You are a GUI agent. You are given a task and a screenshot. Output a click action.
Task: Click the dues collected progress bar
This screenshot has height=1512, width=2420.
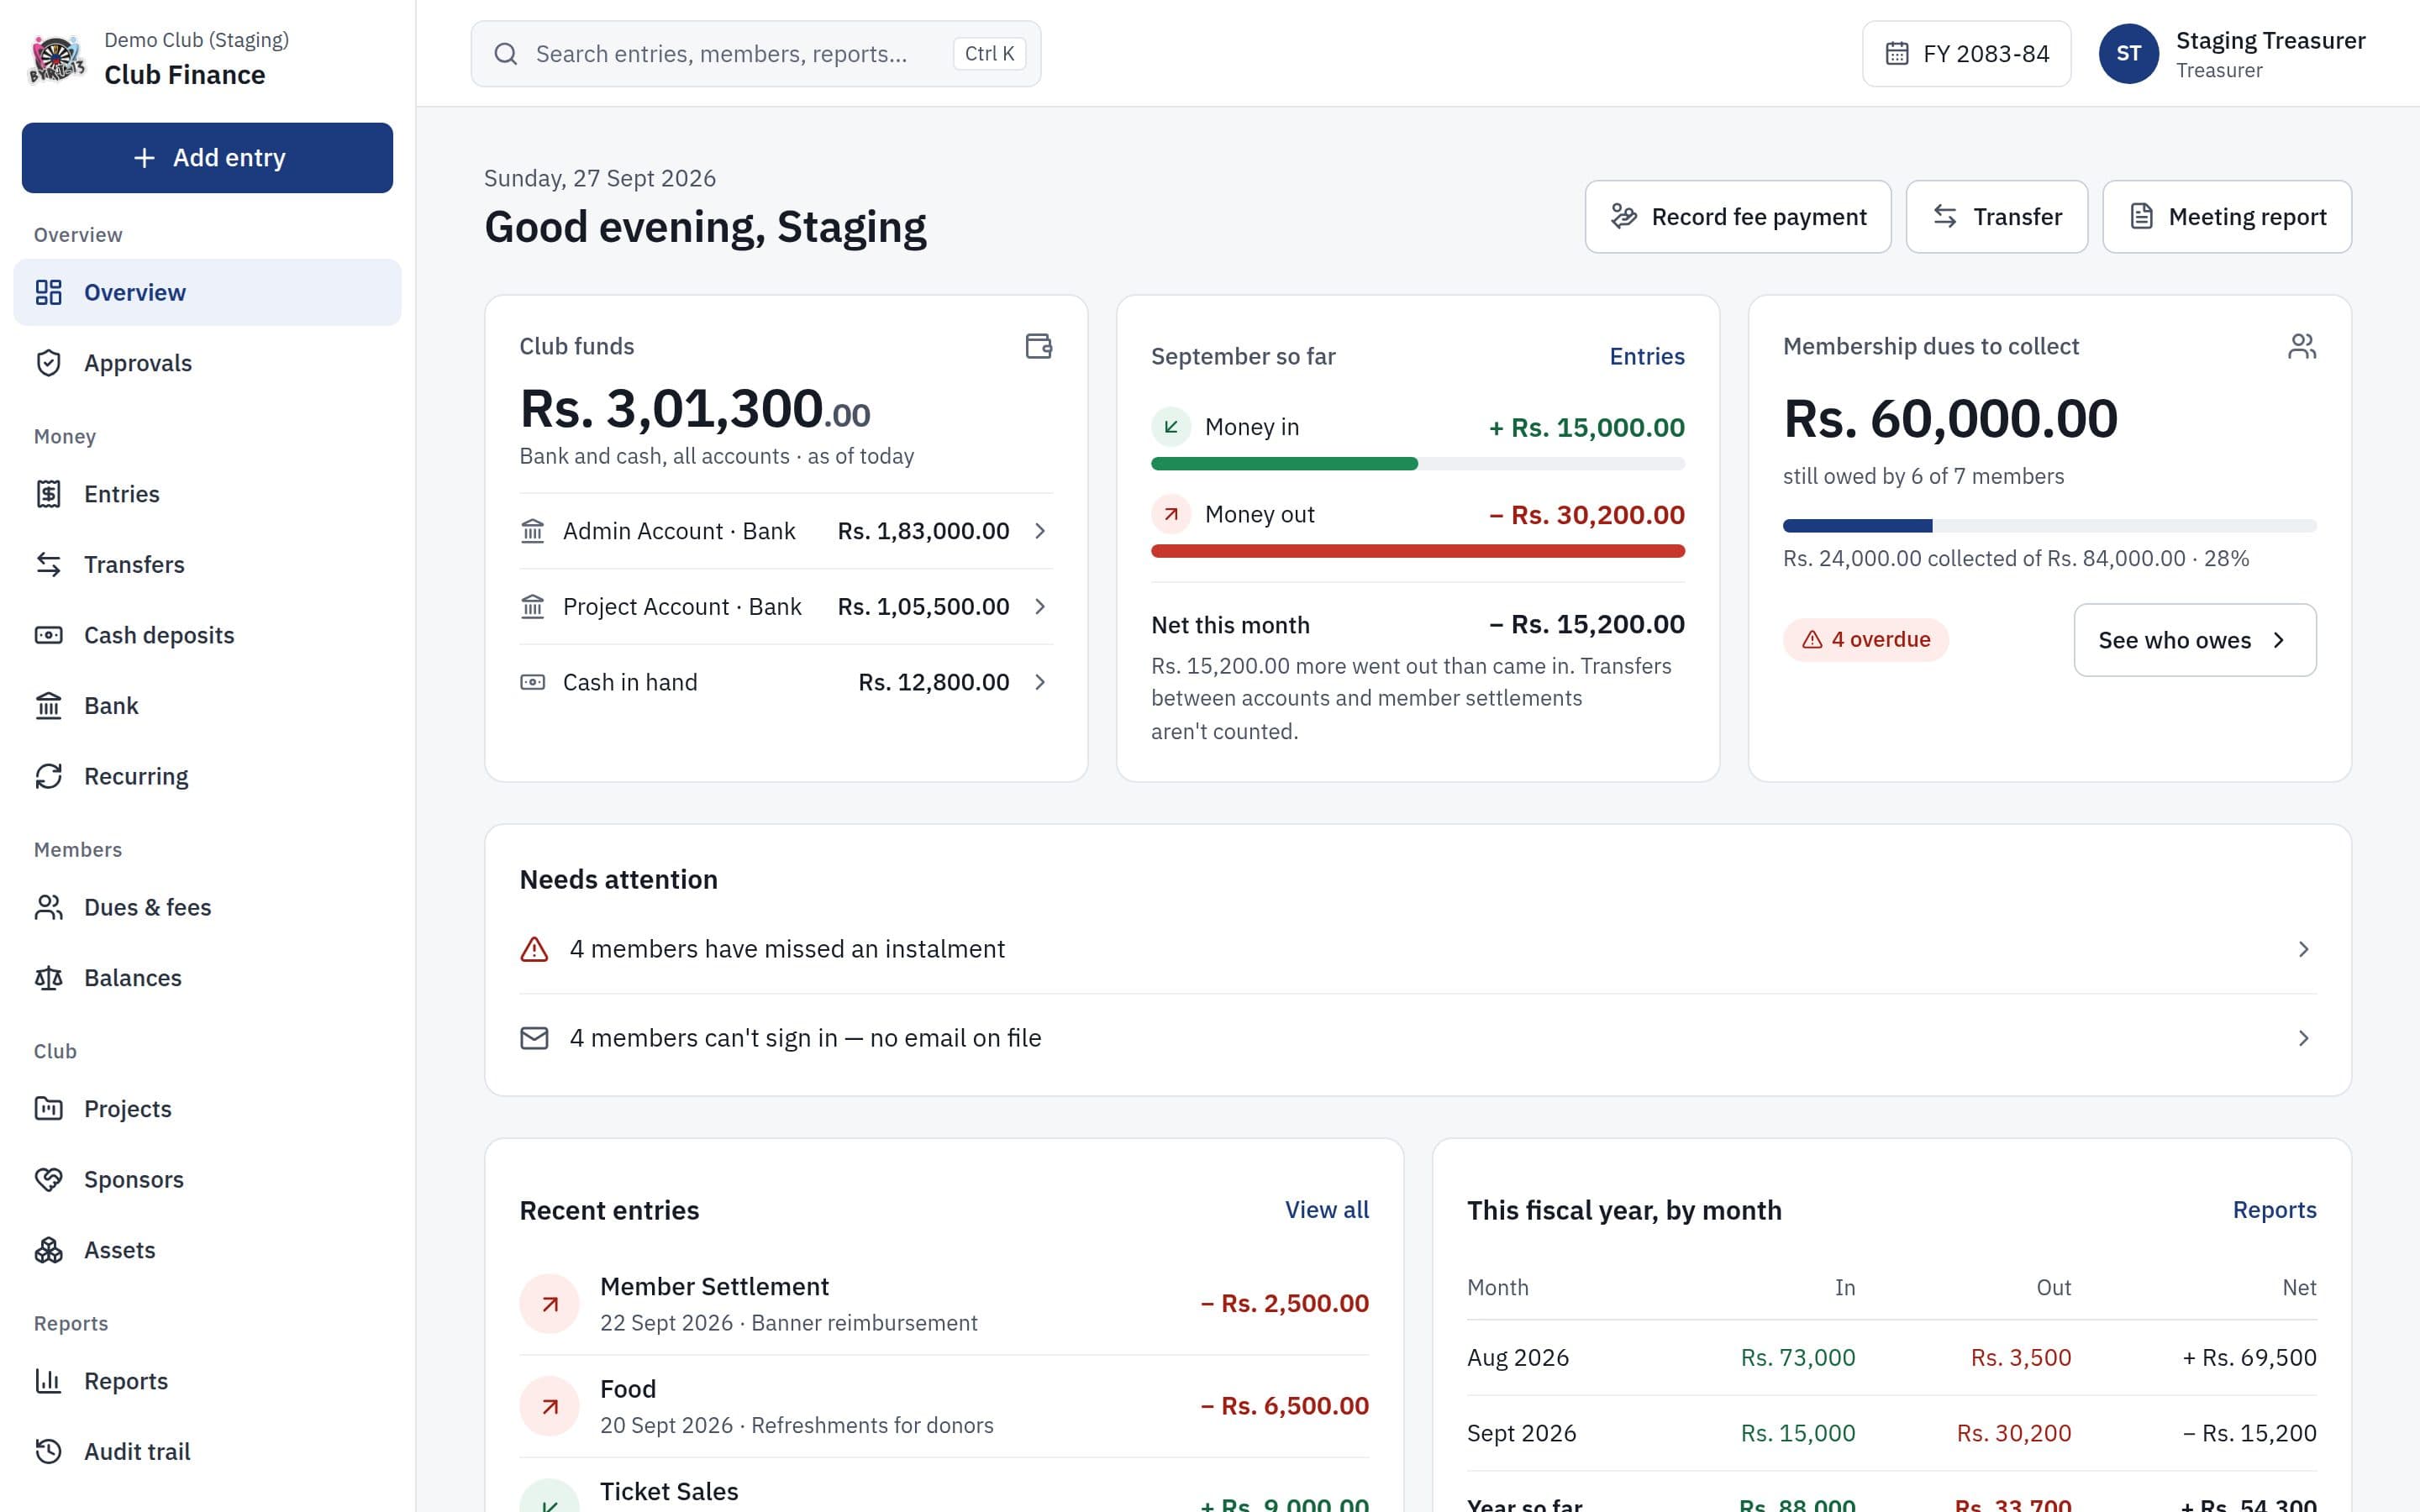(x=2049, y=526)
